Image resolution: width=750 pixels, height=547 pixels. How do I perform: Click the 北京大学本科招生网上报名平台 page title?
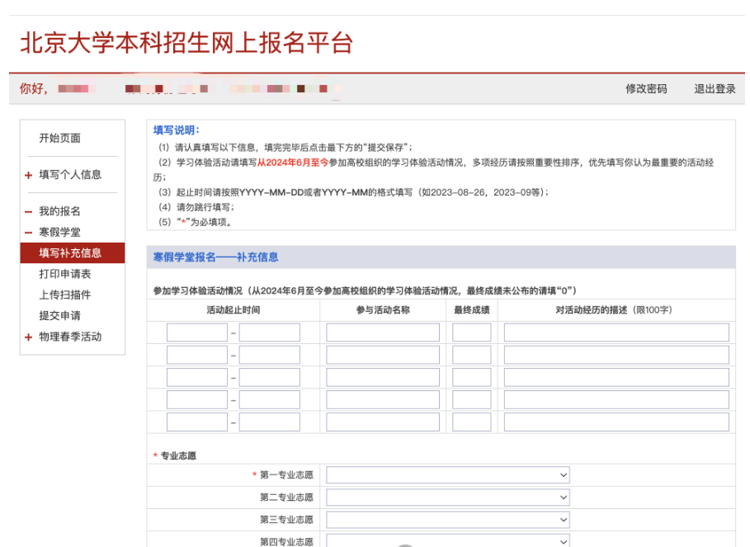pyautogui.click(x=186, y=43)
